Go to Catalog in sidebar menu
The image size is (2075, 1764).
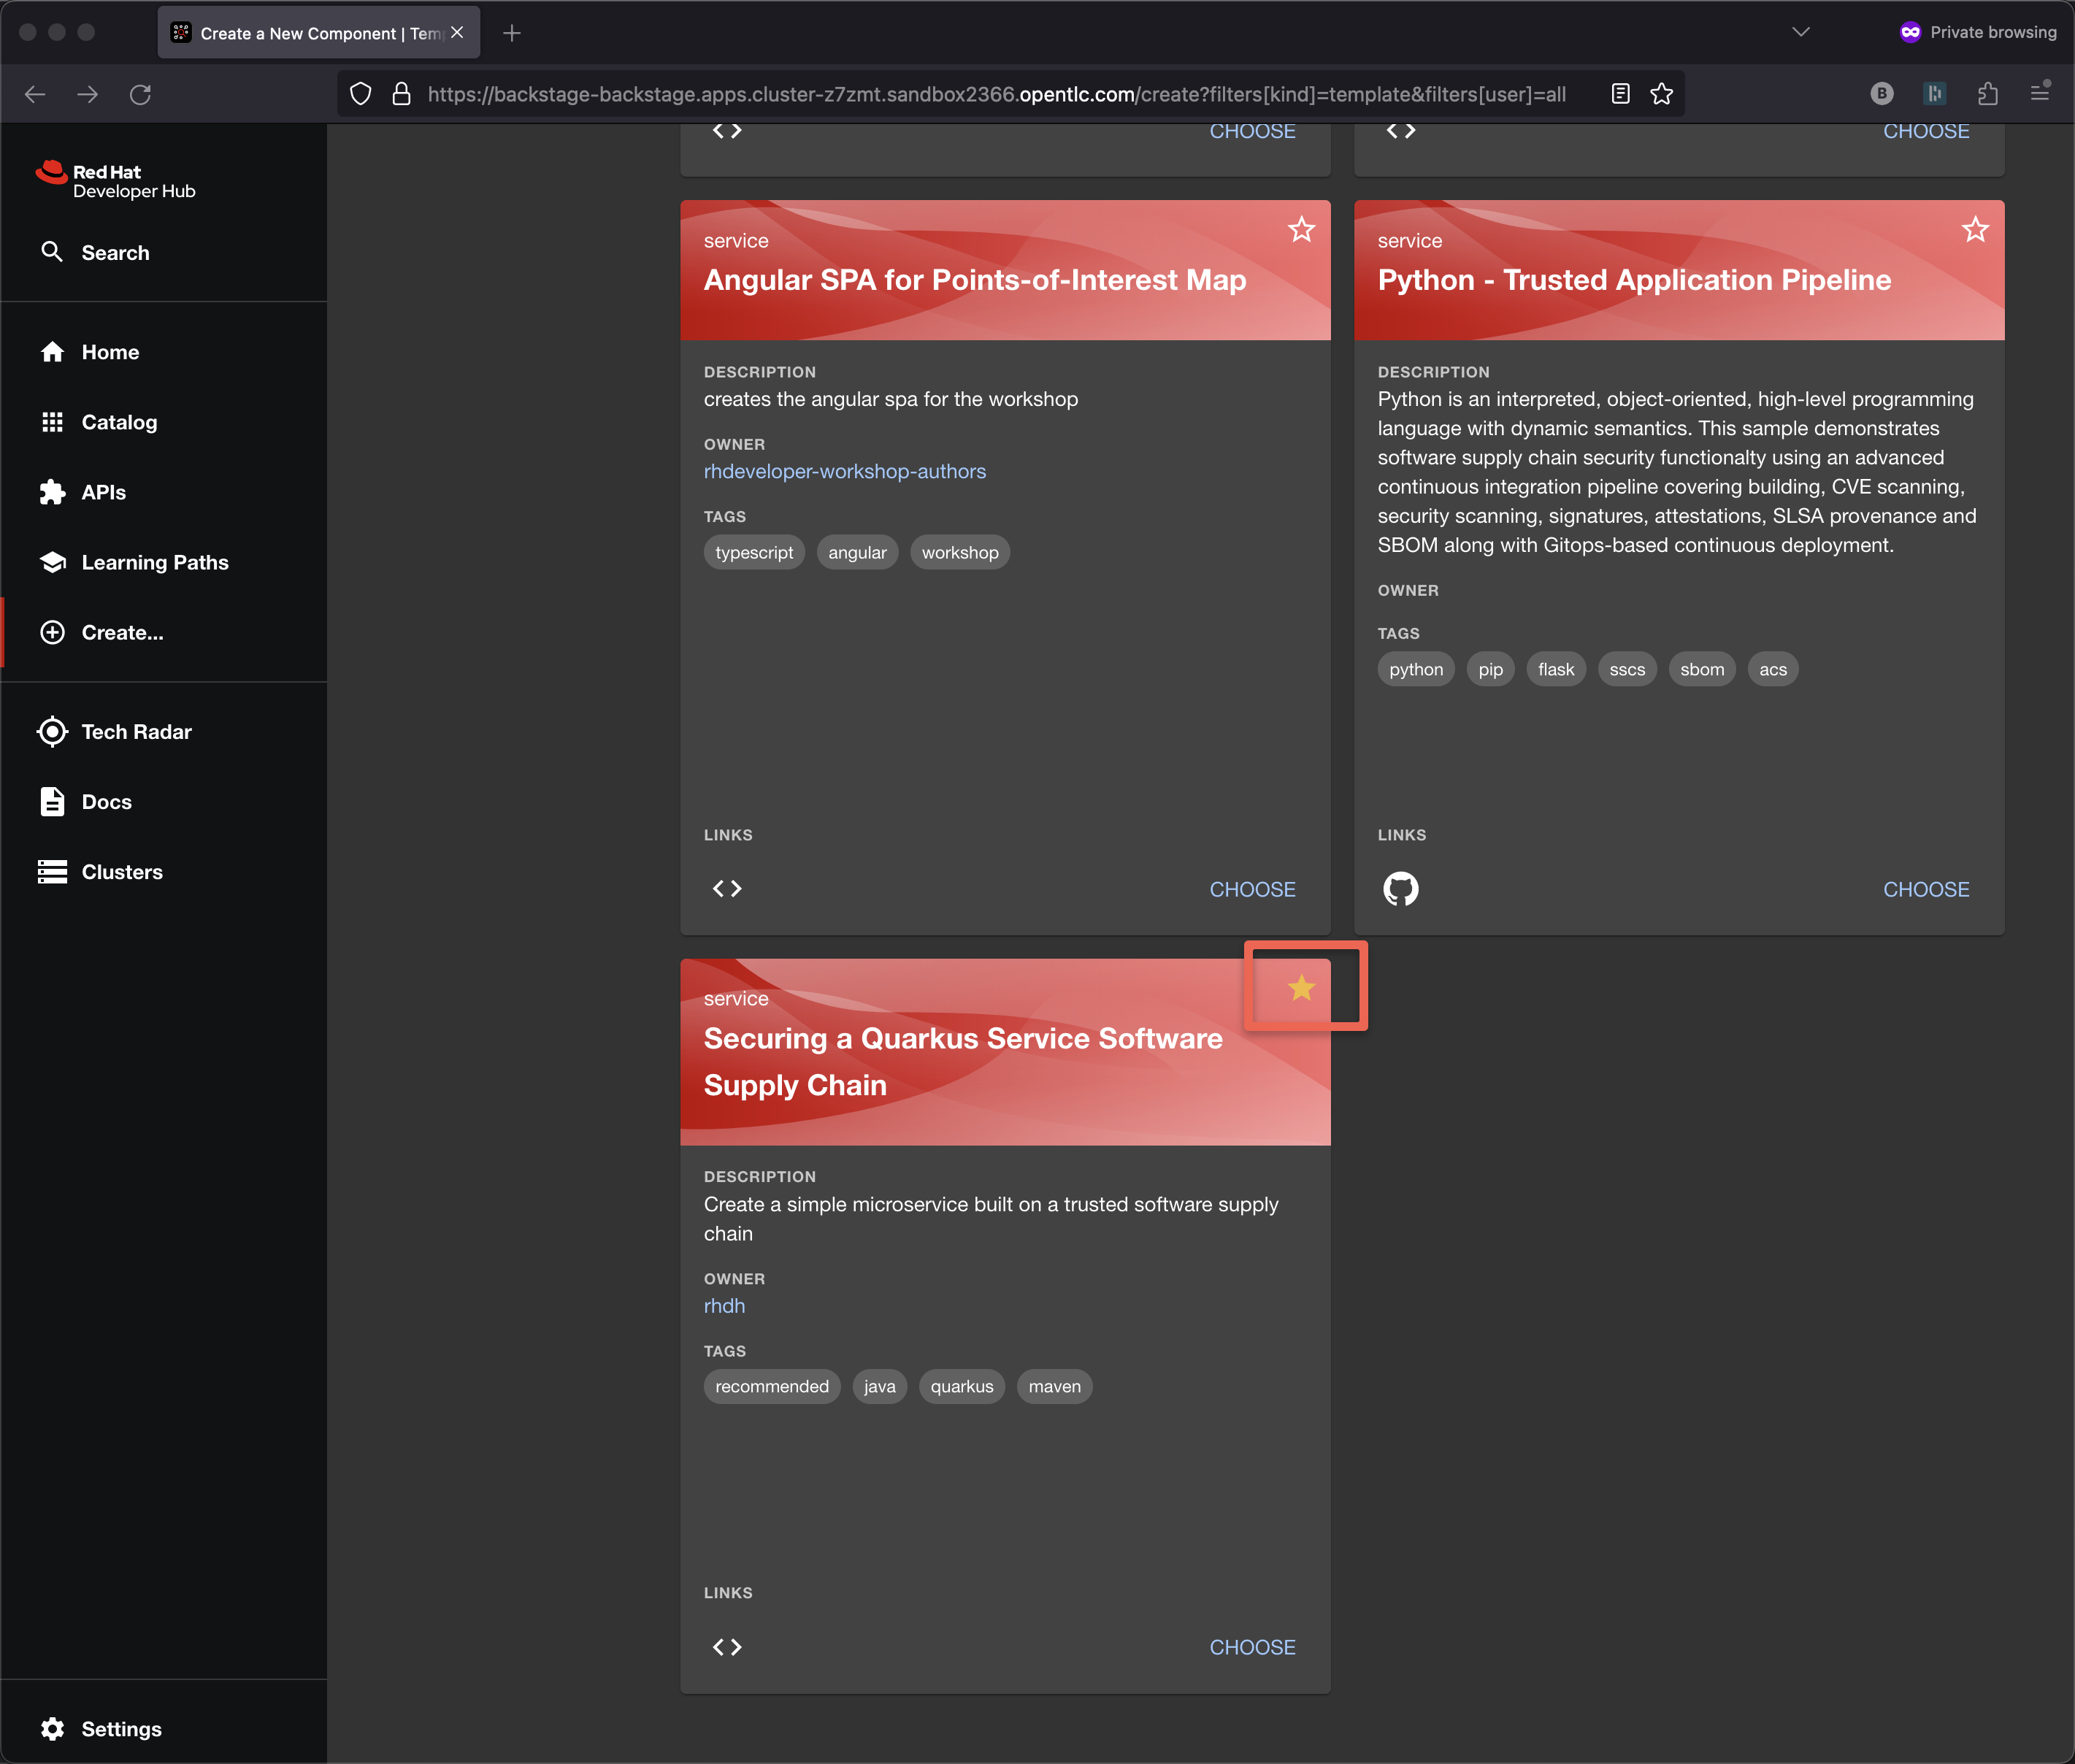click(x=118, y=422)
